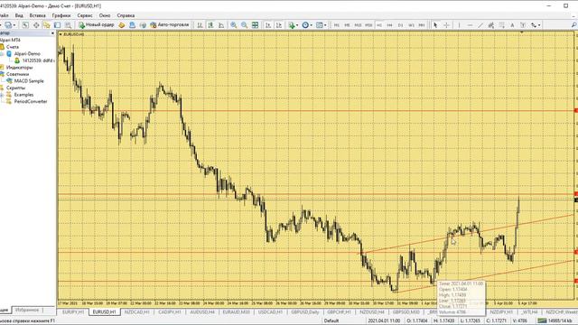Close the Navigator panel with X
Screen dimensions: 578x325
tap(52, 33)
